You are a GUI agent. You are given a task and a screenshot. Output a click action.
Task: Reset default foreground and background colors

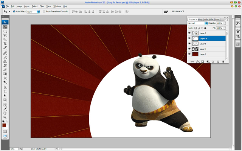tap(3, 122)
